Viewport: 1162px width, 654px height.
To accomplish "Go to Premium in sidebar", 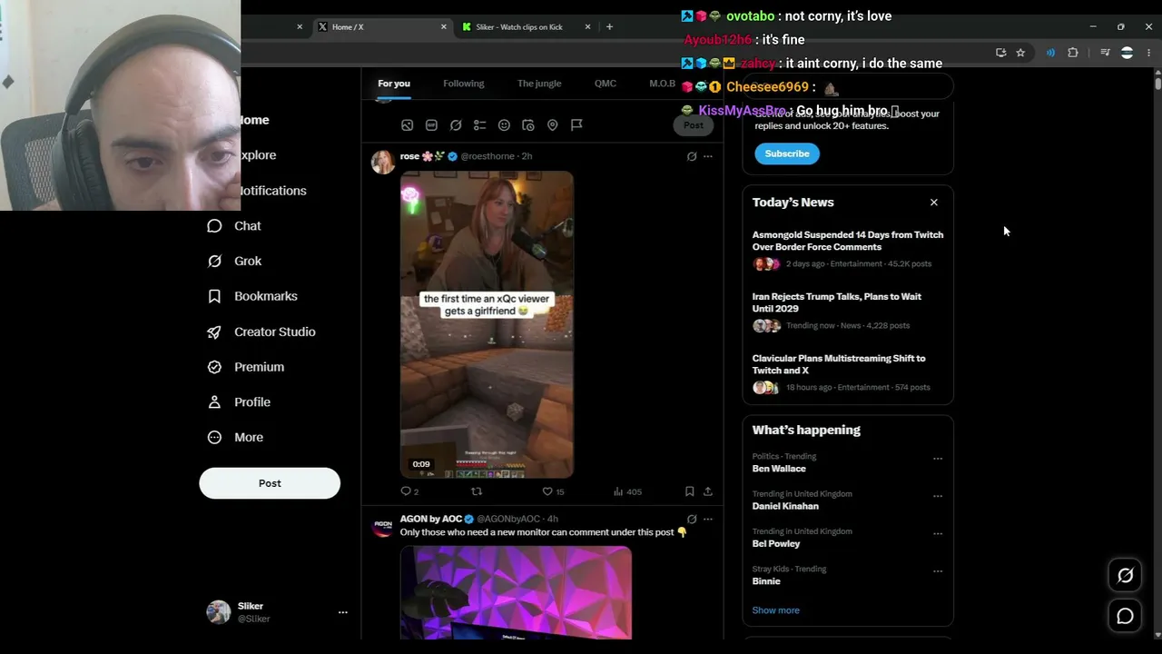I will point(245,367).
